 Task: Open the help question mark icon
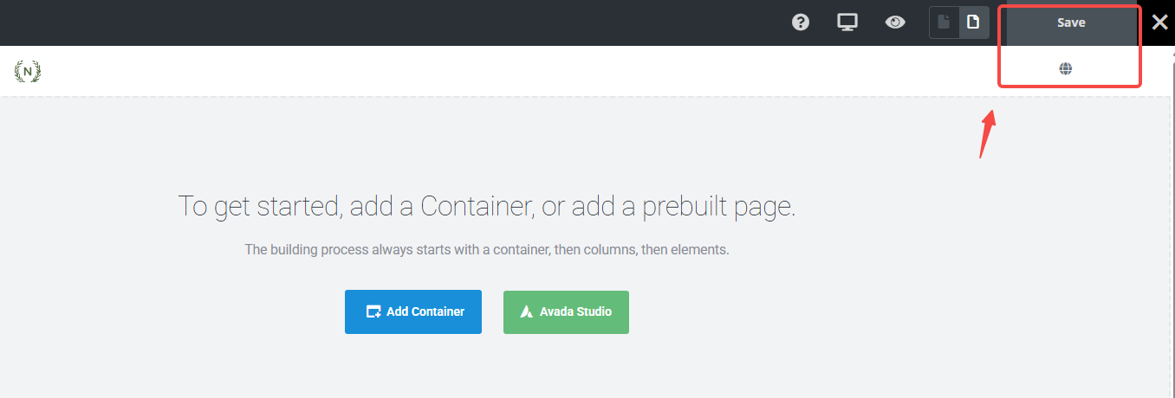[801, 22]
